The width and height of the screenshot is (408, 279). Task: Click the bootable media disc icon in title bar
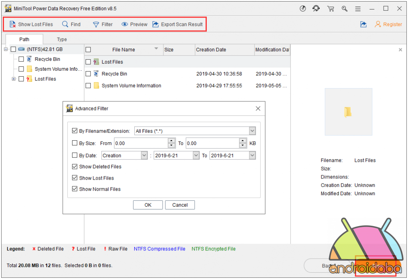point(303,9)
